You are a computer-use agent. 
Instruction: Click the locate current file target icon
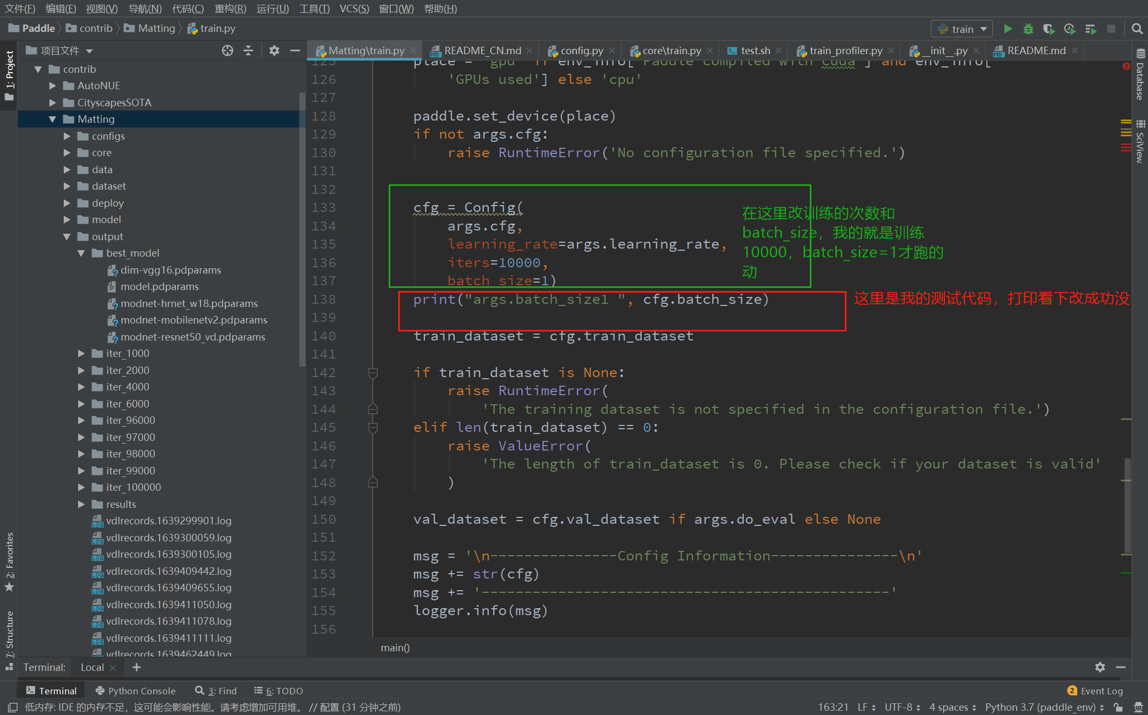click(228, 50)
